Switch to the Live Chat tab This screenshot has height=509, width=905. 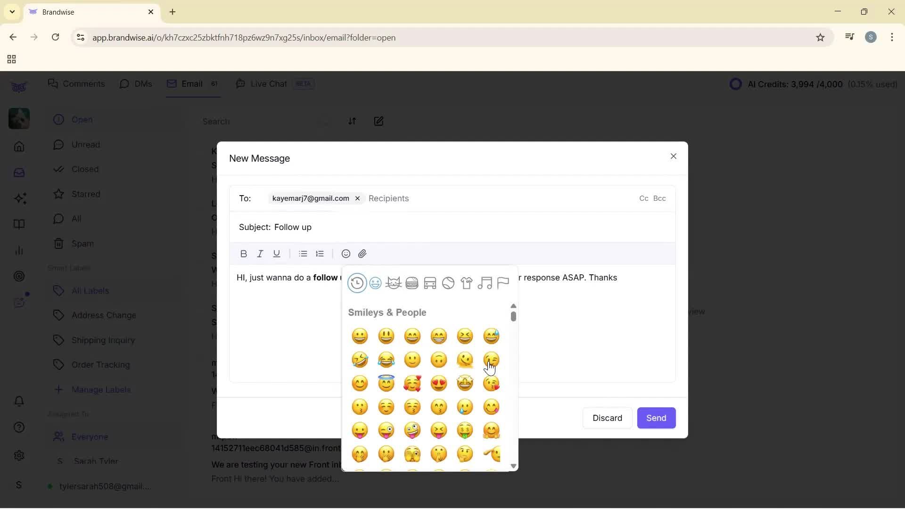click(269, 83)
